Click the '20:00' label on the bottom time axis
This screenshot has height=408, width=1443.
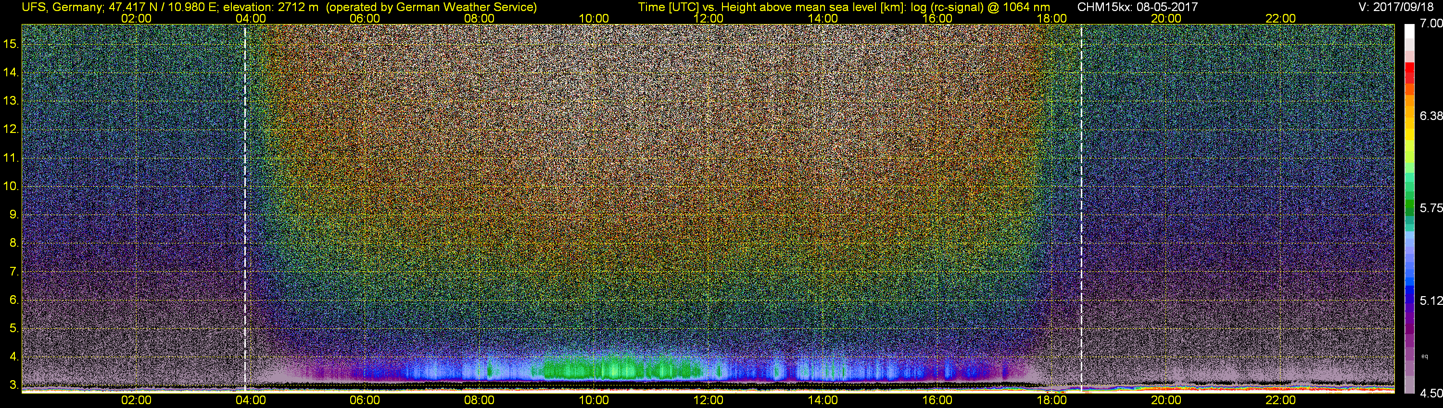point(1166,400)
